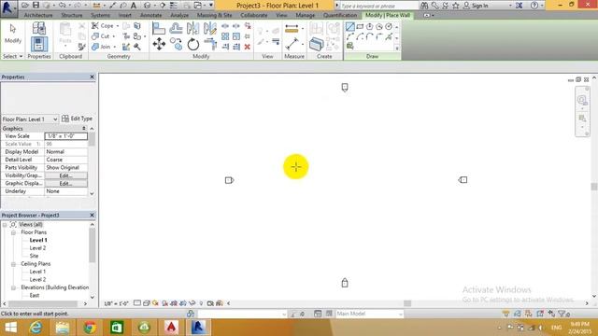Image resolution: width=598 pixels, height=336 pixels.
Task: Click the Text tool in quick access toolbar
Action: tap(134, 6)
